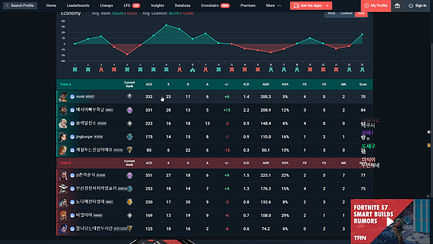
Task: Sort Team A by HS% header
Action: click(285, 85)
